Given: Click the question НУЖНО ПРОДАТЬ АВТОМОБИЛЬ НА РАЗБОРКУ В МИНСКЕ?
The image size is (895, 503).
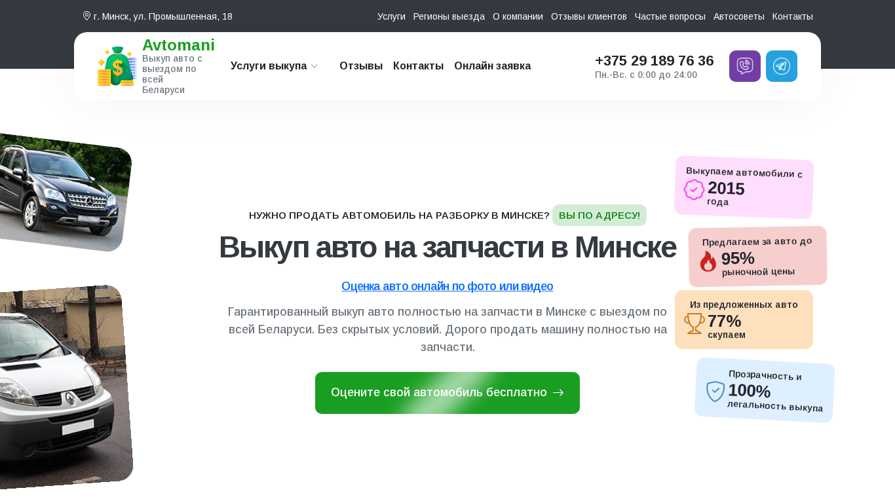Looking at the screenshot, I should tap(399, 215).
